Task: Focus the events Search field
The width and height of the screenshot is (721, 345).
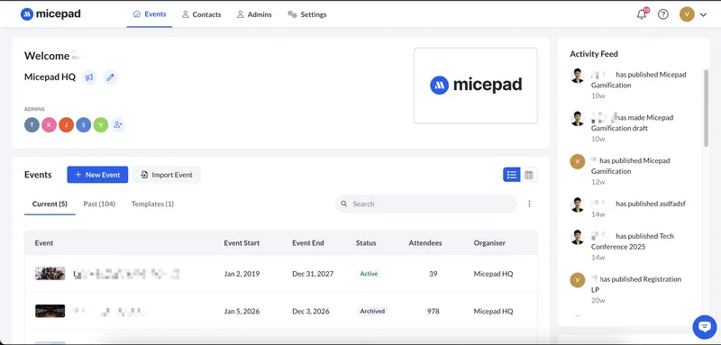Action: [x=426, y=204]
